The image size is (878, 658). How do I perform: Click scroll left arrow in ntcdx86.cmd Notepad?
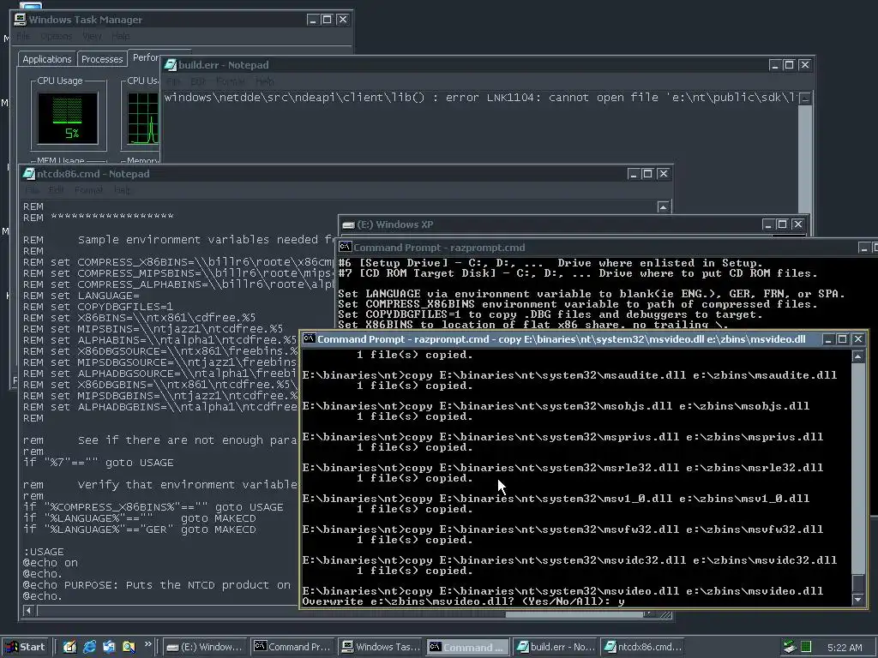point(28,611)
